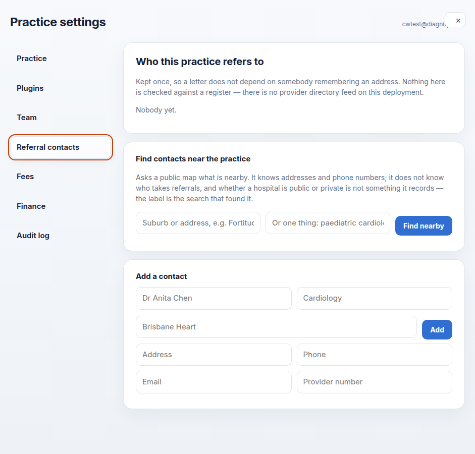Focus the specialty field (Cardiology)

click(375, 299)
